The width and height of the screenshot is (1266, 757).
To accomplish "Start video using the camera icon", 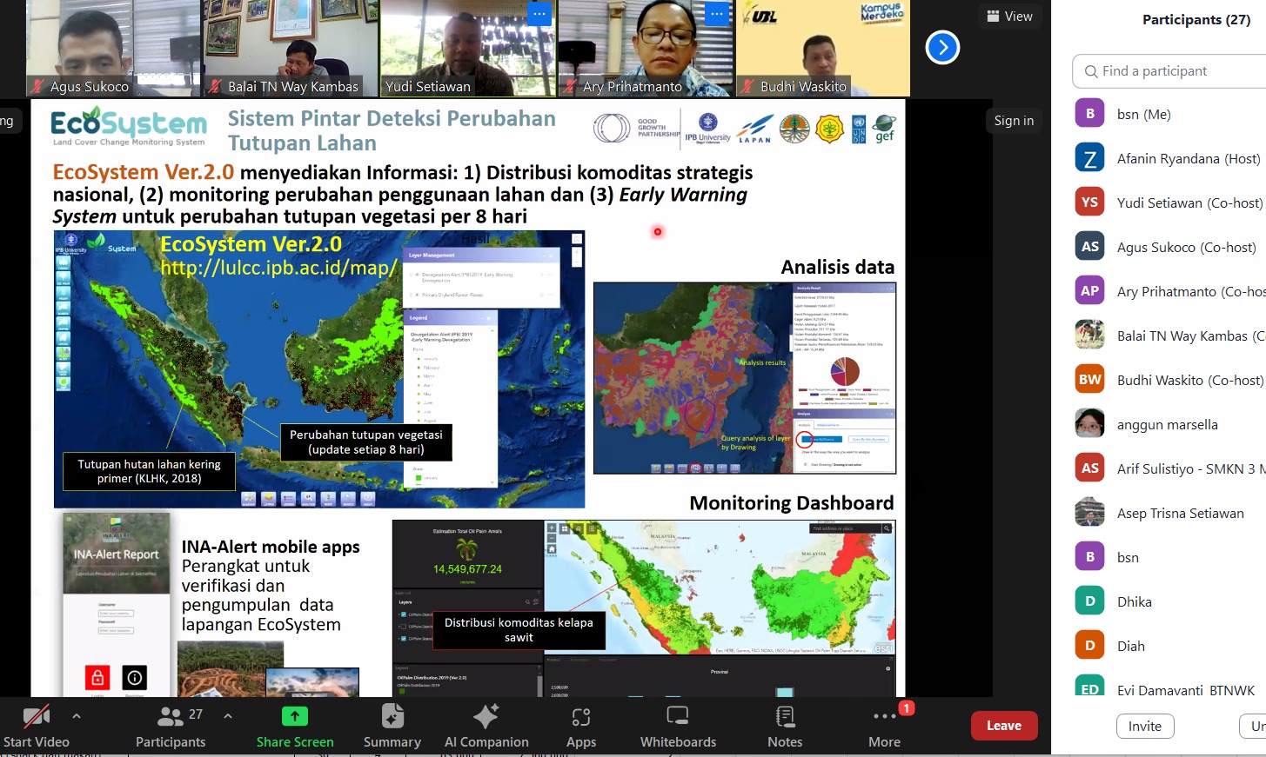I will coord(36,717).
